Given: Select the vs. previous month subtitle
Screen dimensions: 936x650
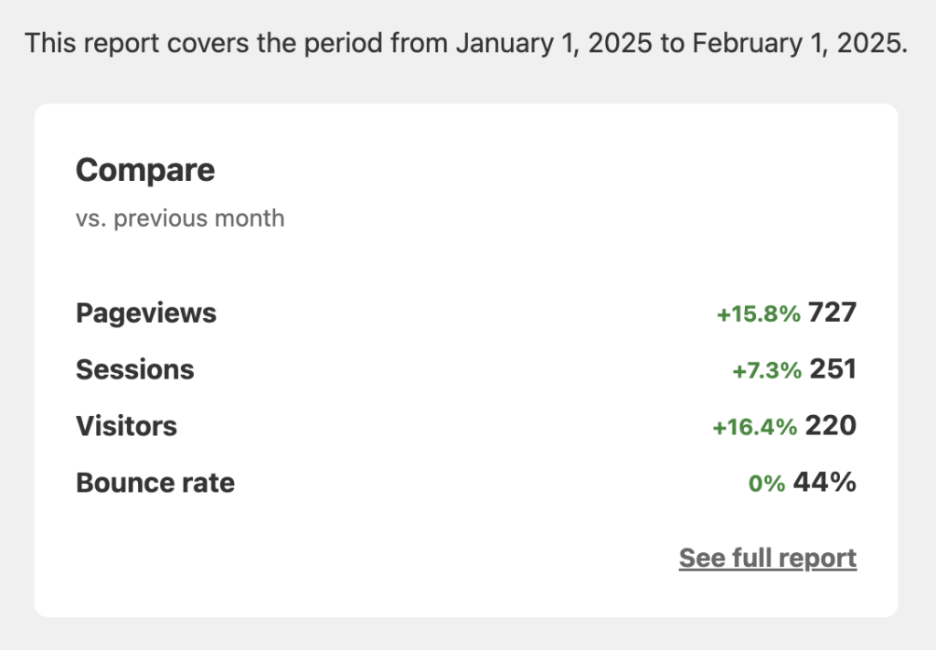Looking at the screenshot, I should tap(180, 218).
